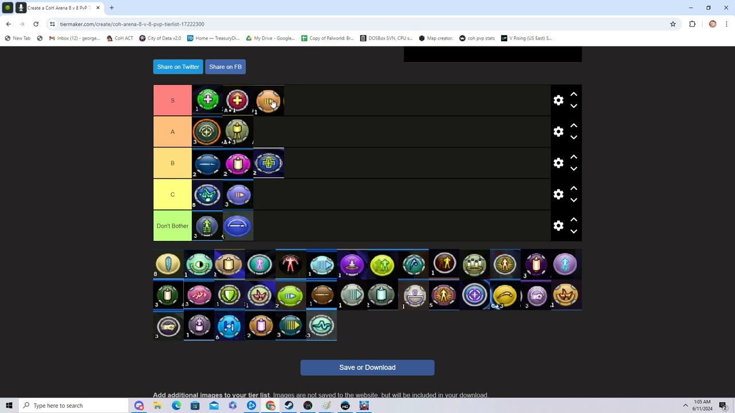
Task: Pick the green figure icon in Don't Bother
Action: click(207, 225)
